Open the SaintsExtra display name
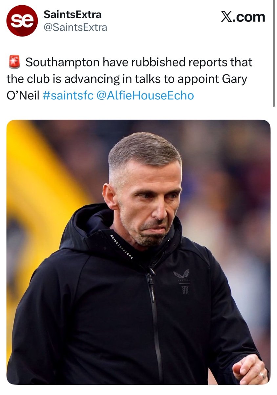277x395 pixels. pos(72,14)
